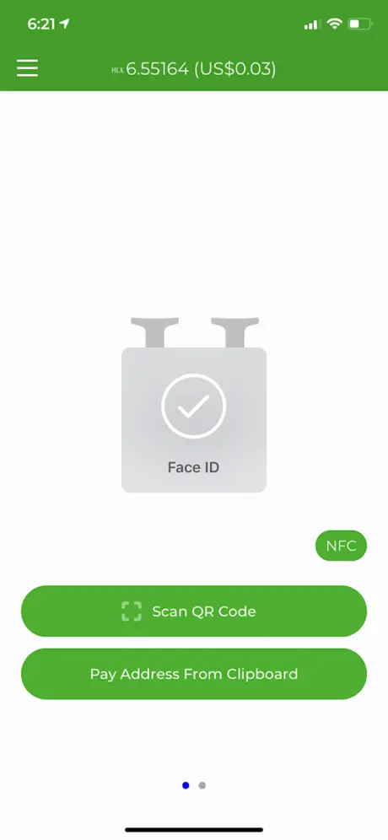Tap the Scan QR Code button
Viewport: 388px width, 840px height.
point(194,611)
